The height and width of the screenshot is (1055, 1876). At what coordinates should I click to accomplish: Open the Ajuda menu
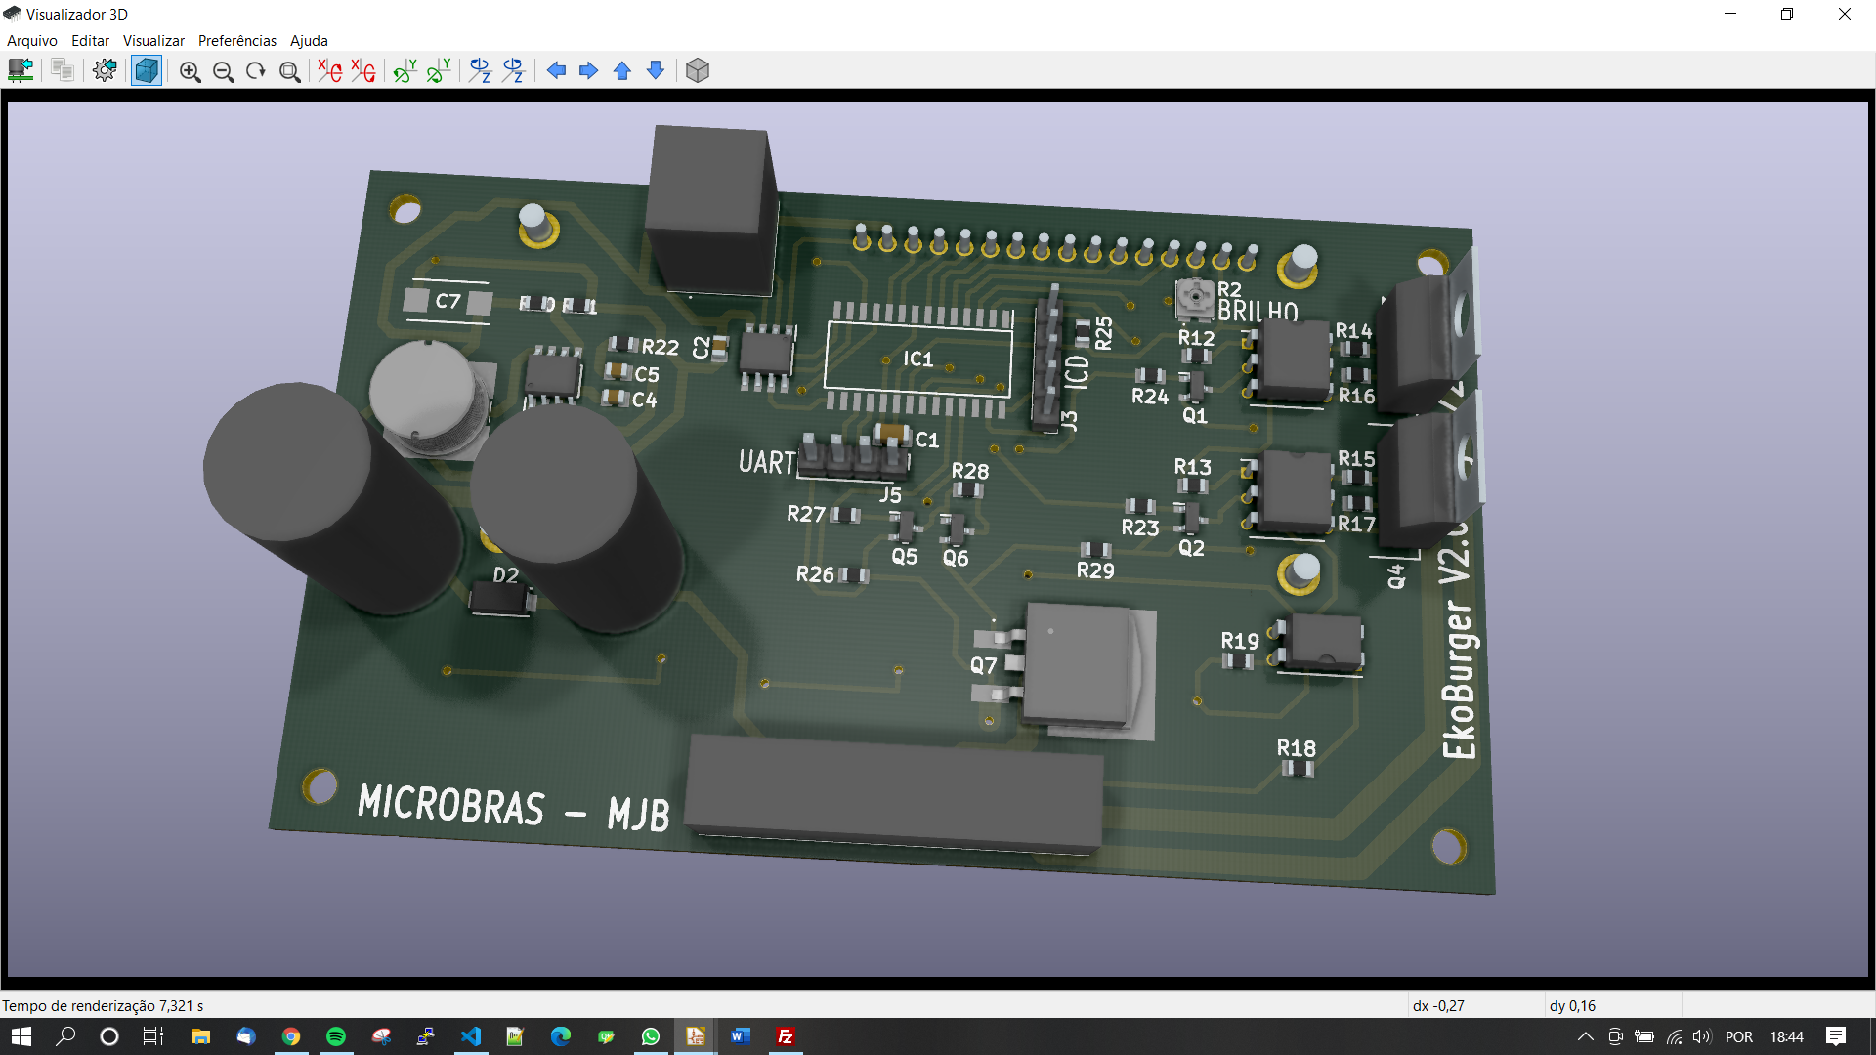point(309,40)
